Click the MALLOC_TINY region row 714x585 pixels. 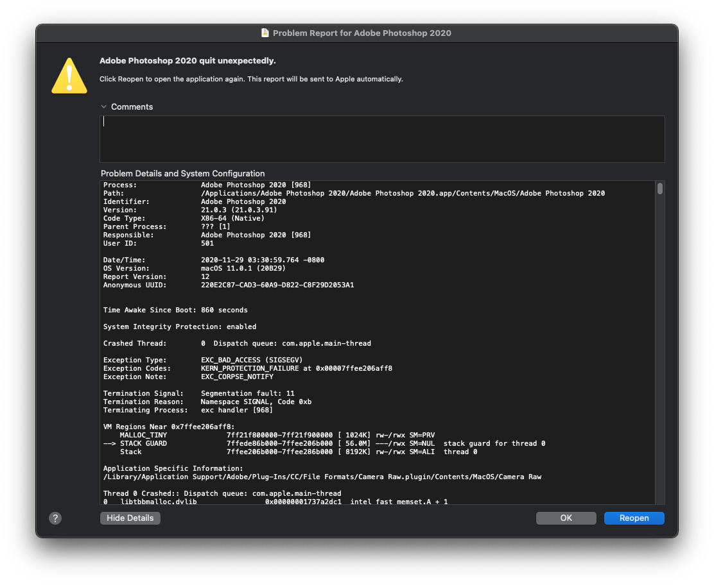tap(277, 436)
